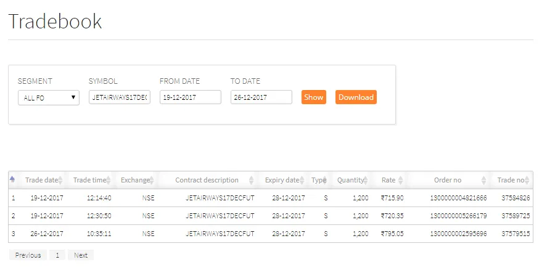The height and width of the screenshot is (278, 555).
Task: Sort by Quantity column header
Action: [x=350, y=180]
